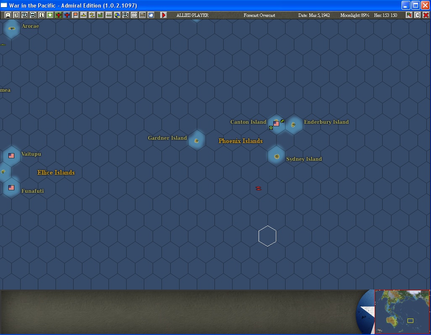Click the white star on green icon
The height and width of the screenshot is (335, 431).
(x=50, y=15)
